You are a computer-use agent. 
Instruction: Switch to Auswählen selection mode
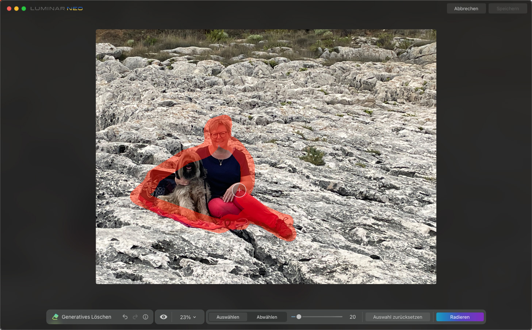tap(228, 317)
